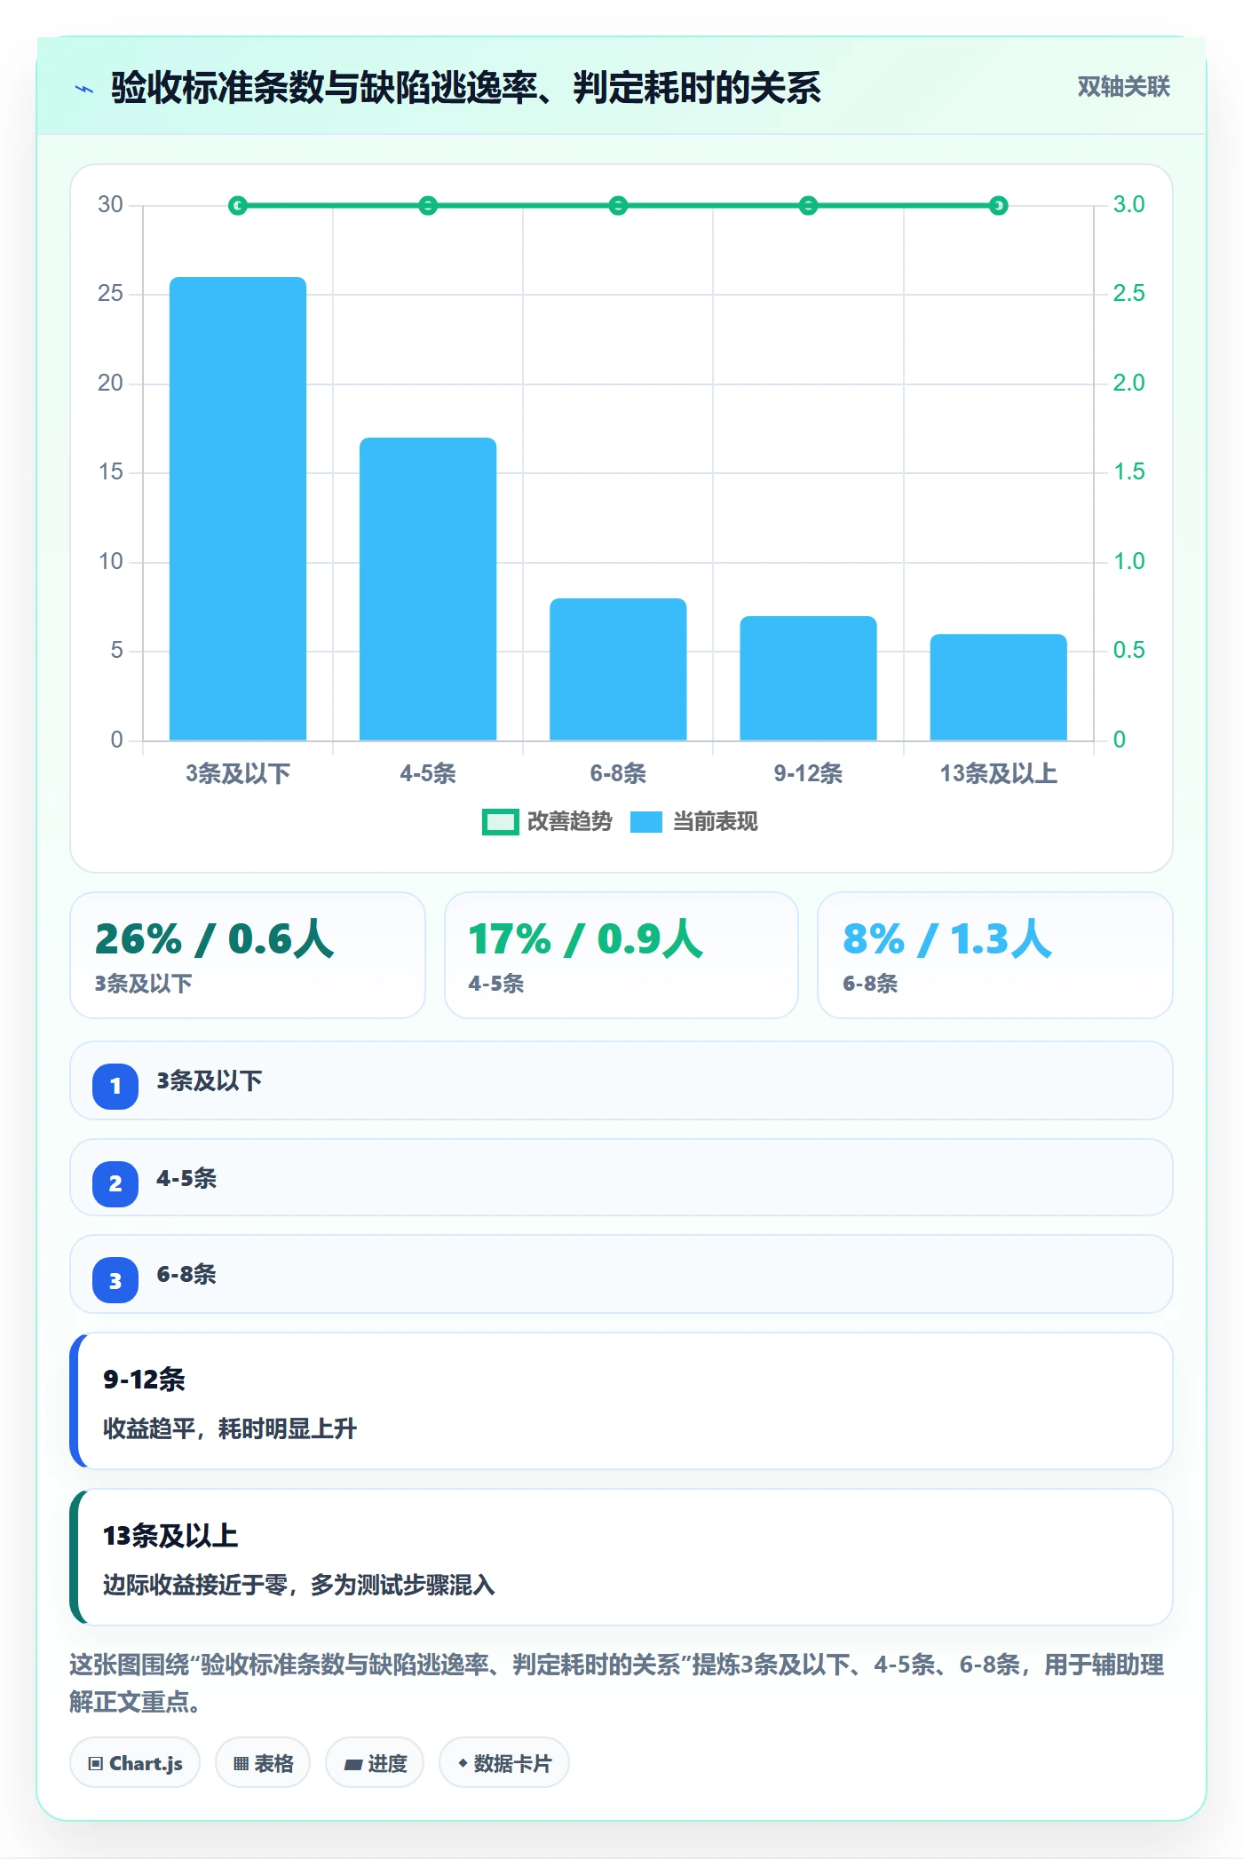1243x1859 pixels.
Task: Click the 表格 tag
Action: 263,1763
